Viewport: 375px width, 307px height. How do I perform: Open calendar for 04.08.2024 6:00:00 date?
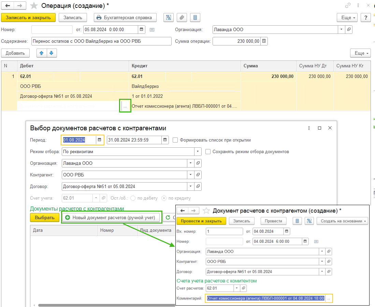[305, 241]
